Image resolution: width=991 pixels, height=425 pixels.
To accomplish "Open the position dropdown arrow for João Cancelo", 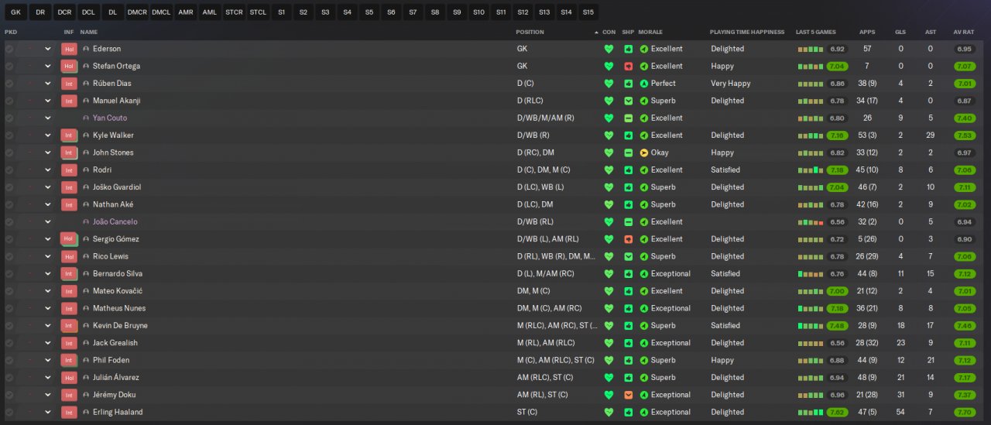I will 48,222.
